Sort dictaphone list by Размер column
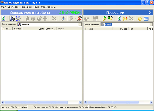This screenshot has height=111, width=154. 17,29
